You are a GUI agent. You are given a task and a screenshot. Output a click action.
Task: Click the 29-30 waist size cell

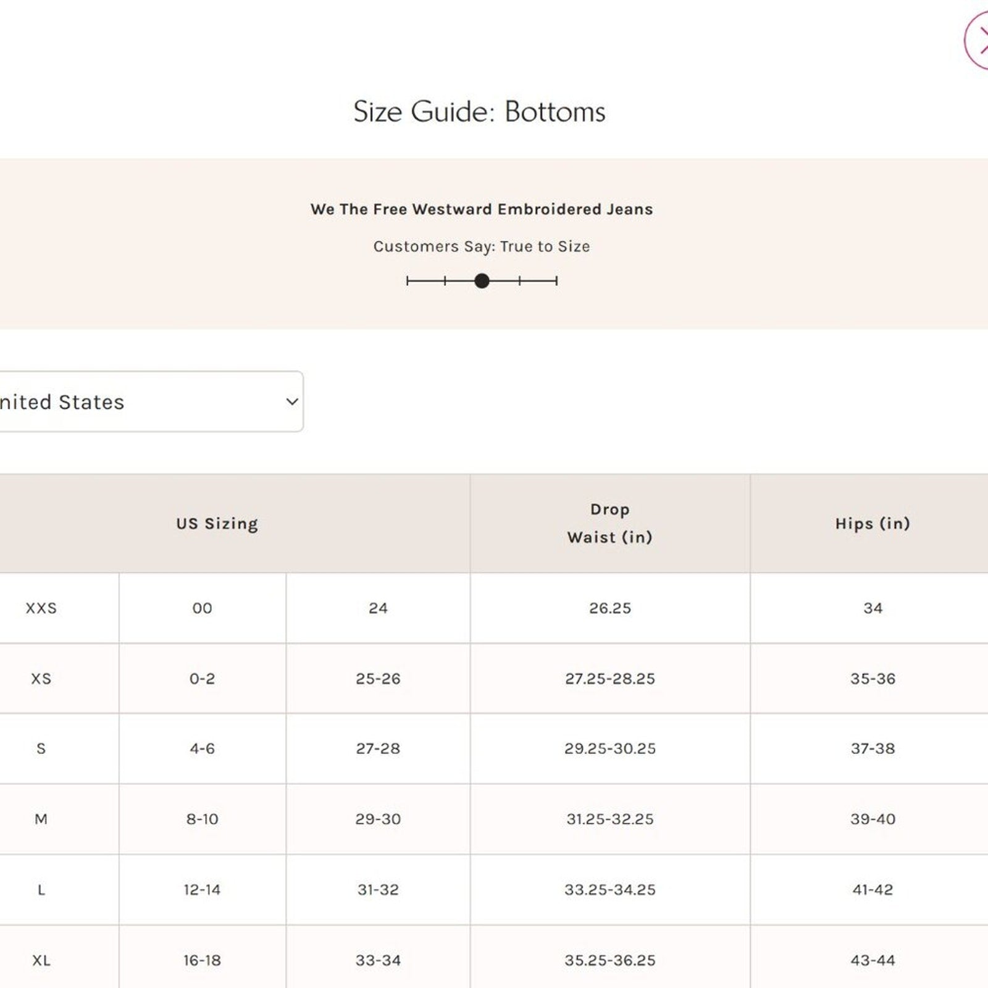tap(378, 819)
